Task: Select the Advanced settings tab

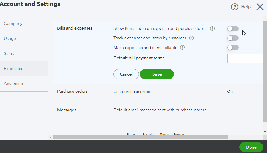Action: point(13,84)
